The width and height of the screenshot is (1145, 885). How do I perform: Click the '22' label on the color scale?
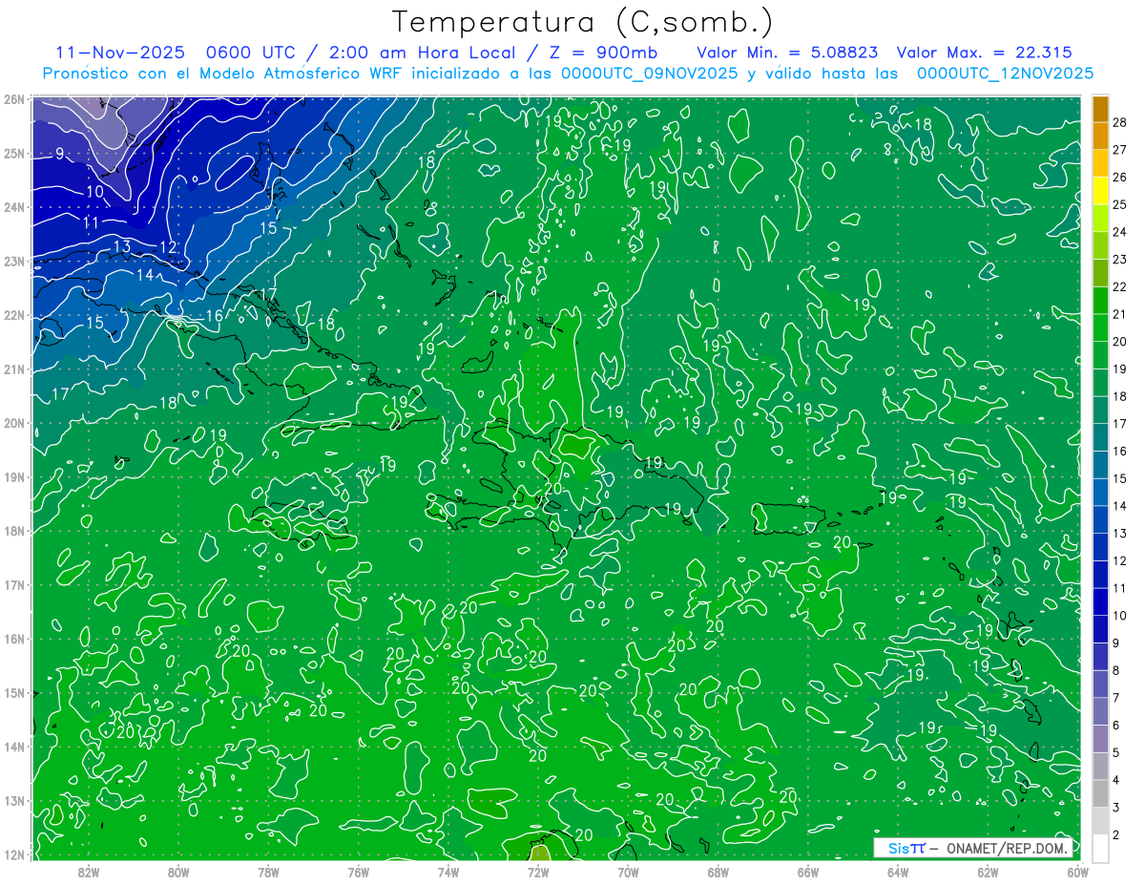coord(1119,286)
